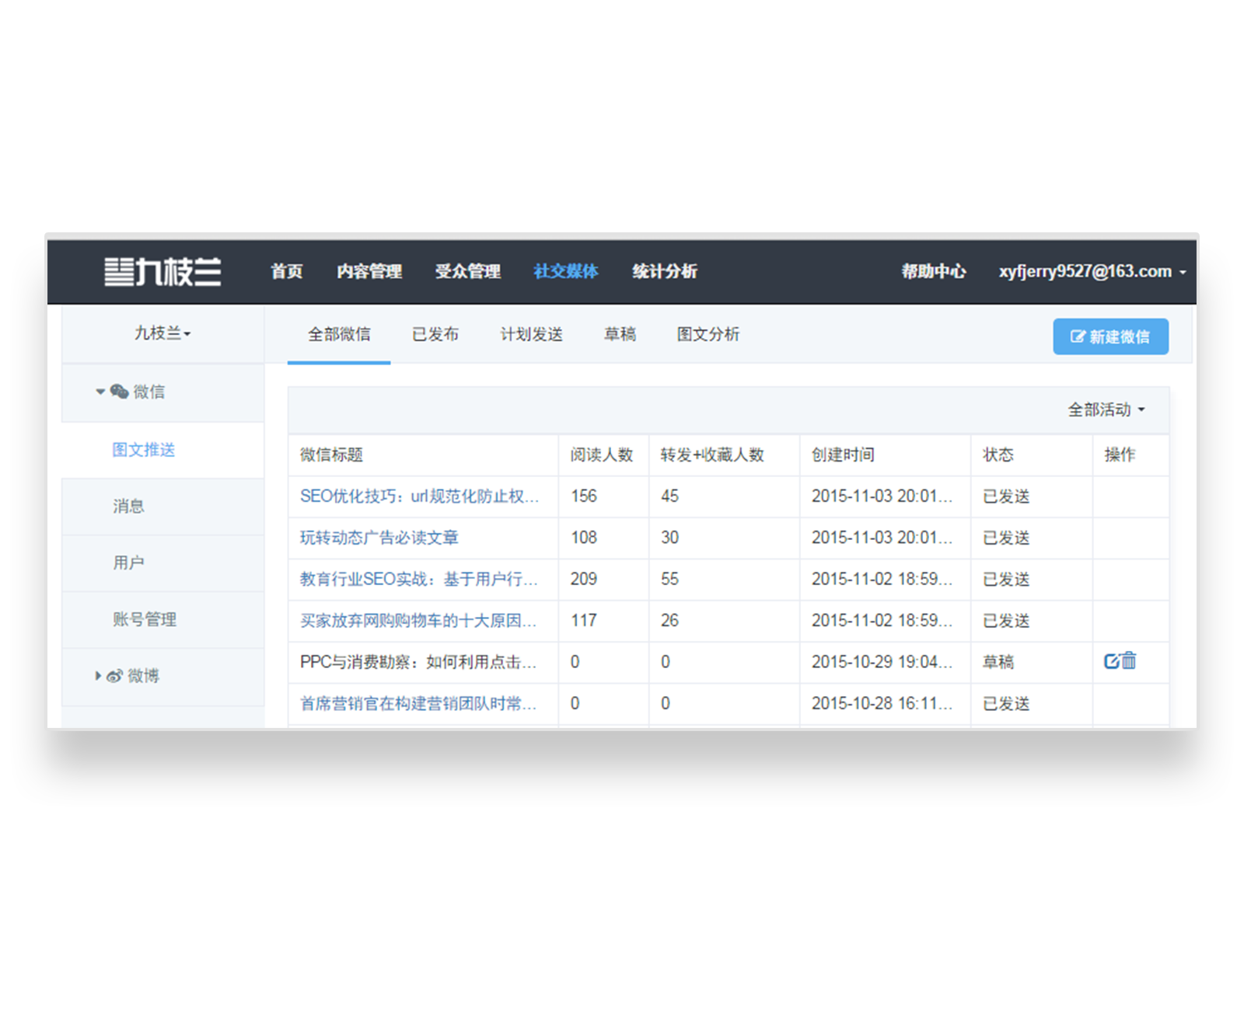
Task: Open 统计分析 in the top navigation
Action: [x=665, y=271]
